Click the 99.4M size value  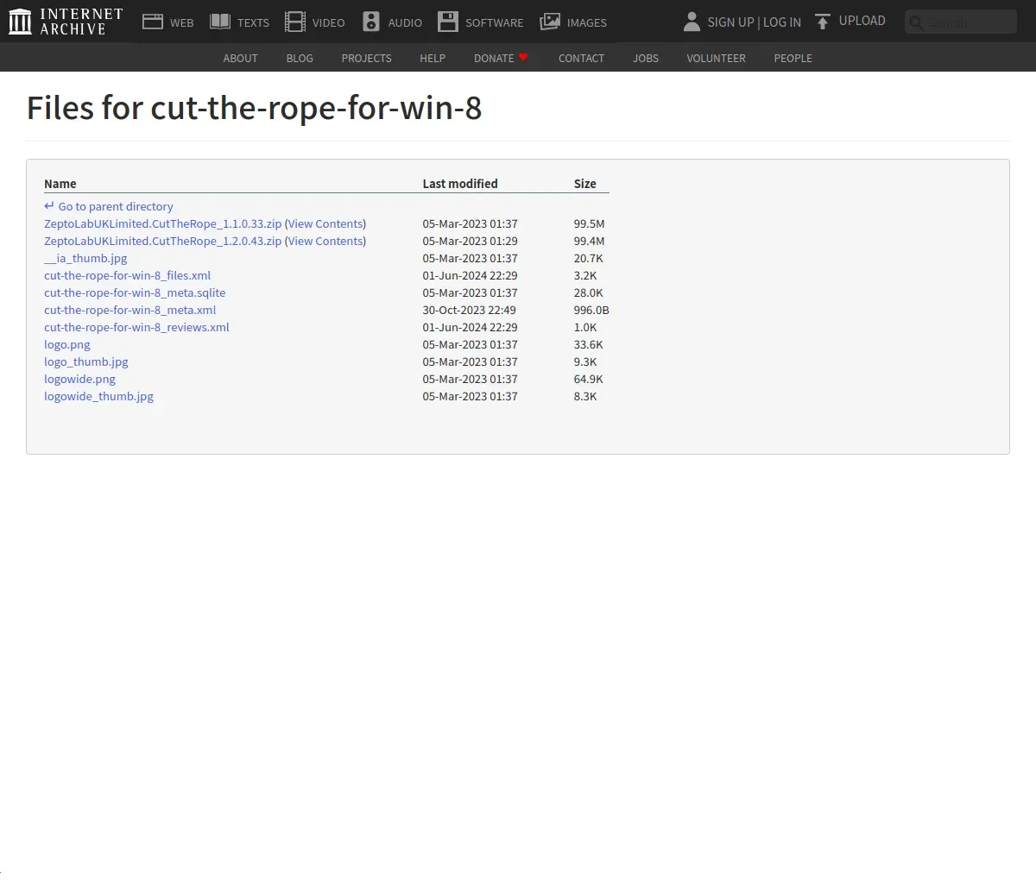pyautogui.click(x=589, y=241)
